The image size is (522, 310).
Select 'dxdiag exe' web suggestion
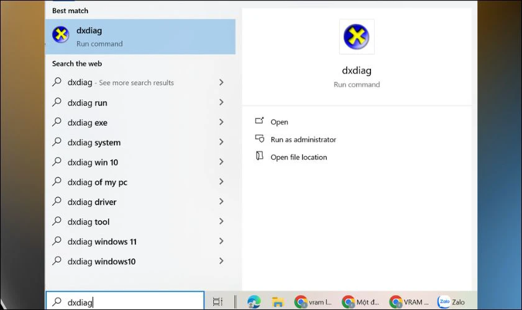point(87,123)
